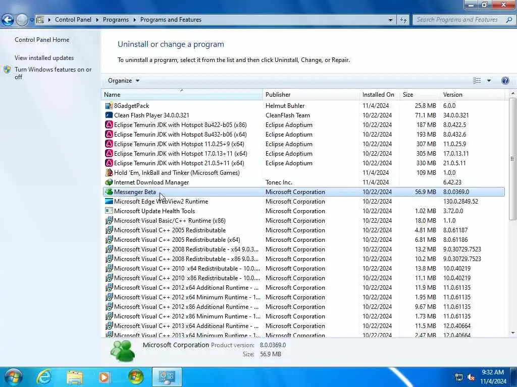The height and width of the screenshot is (387, 517).
Task: Select Microsoft Visual C++ 2005 Redistributable row
Action: tap(303, 230)
